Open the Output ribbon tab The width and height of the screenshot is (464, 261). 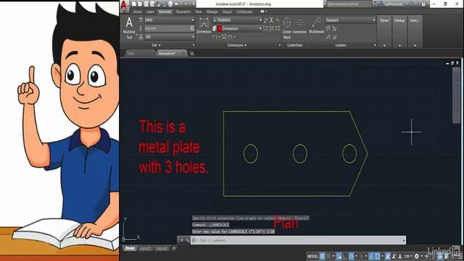click(x=227, y=12)
